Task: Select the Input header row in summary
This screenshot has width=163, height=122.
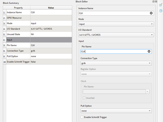Action: point(18,40)
